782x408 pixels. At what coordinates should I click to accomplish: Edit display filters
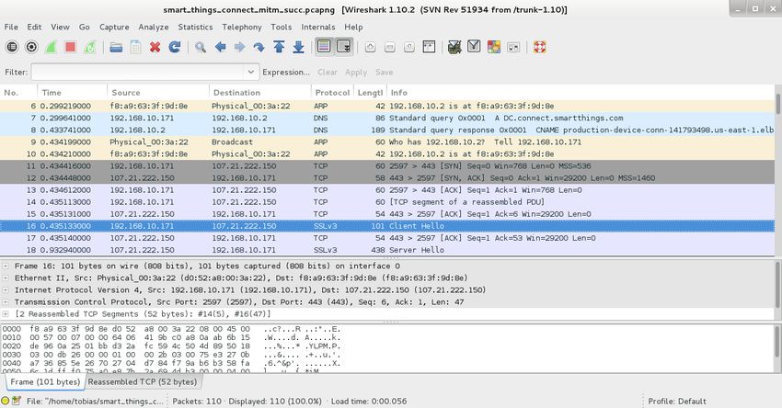pyautogui.click(x=474, y=47)
